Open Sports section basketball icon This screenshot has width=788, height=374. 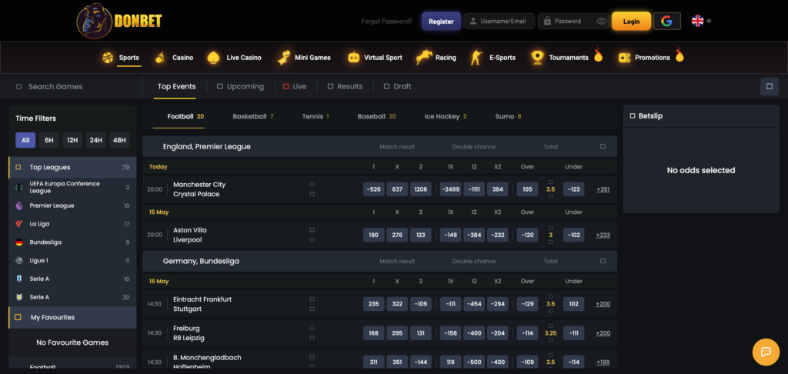[x=108, y=58]
